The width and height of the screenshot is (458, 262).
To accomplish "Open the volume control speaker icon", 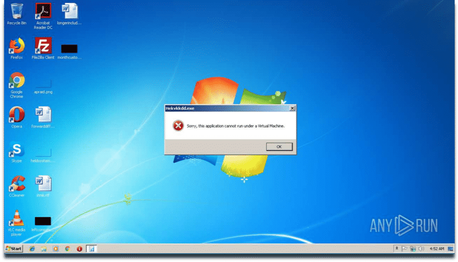I will pyautogui.click(x=421, y=249).
